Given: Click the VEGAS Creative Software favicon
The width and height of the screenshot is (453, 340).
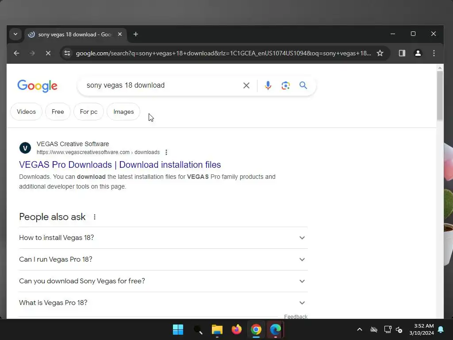Looking at the screenshot, I should coord(25,148).
